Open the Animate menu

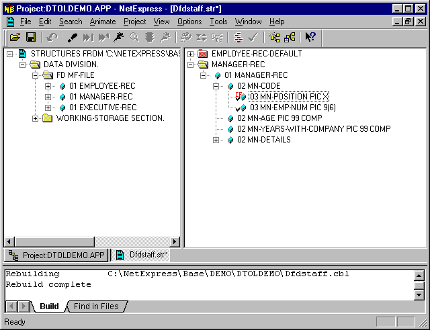pos(103,22)
